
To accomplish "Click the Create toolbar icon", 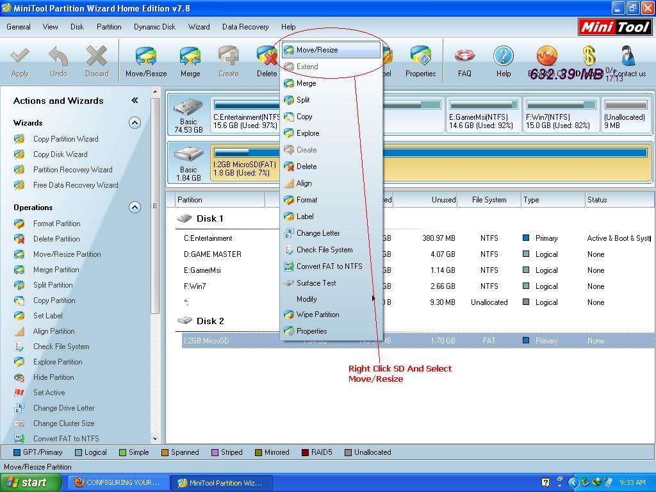I will click(229, 56).
